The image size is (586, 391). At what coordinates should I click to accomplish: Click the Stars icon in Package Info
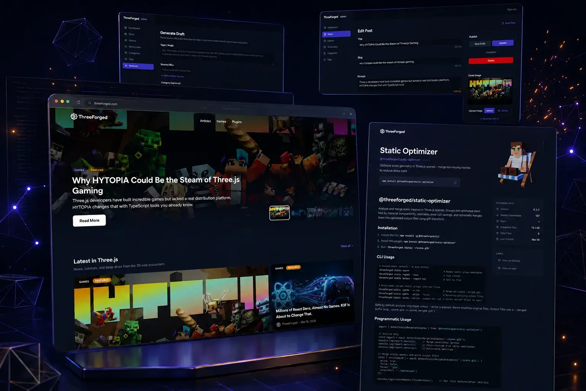[497, 221]
